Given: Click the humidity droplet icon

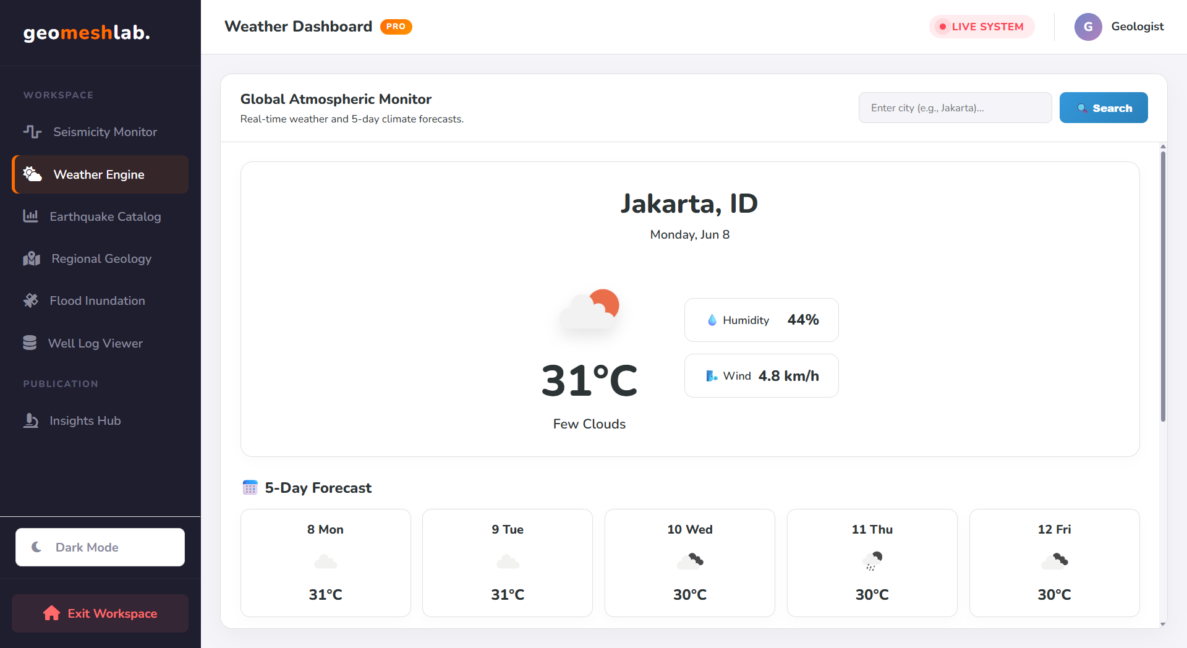Looking at the screenshot, I should click(712, 320).
